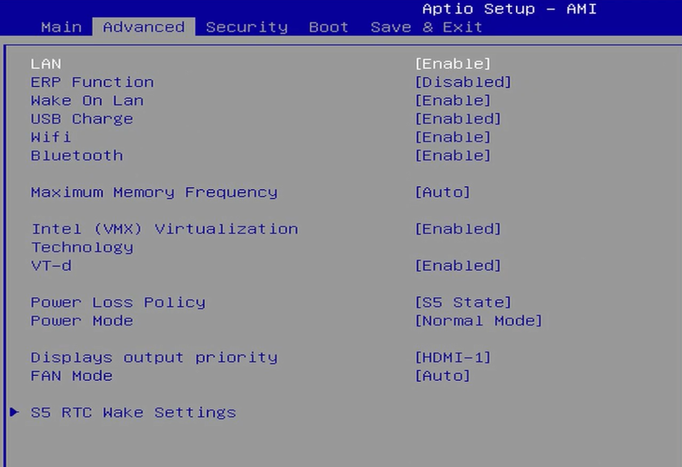Click the VT-d Enabled value

pyautogui.click(x=458, y=266)
